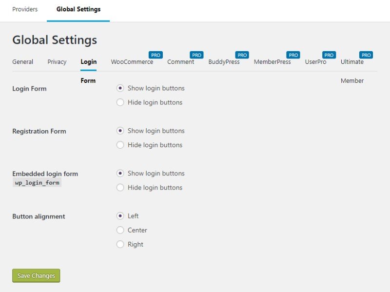Hide login buttons on the embedded login form
Viewport: 390px width, 292px height.
[120, 187]
